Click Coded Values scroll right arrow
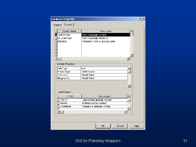The width and height of the screenshot is (196, 147). point(125,112)
